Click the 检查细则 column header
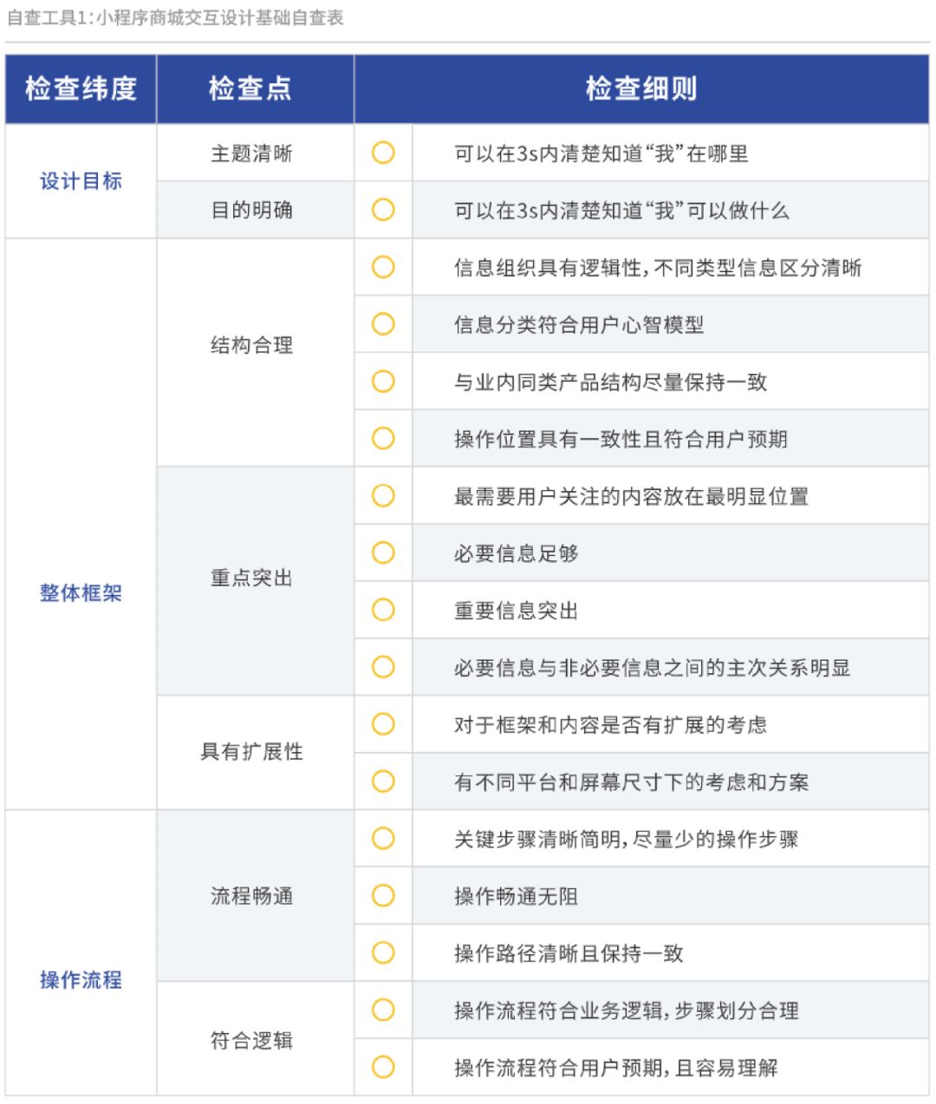Image resolution: width=936 pixels, height=1104 pixels. (x=641, y=88)
